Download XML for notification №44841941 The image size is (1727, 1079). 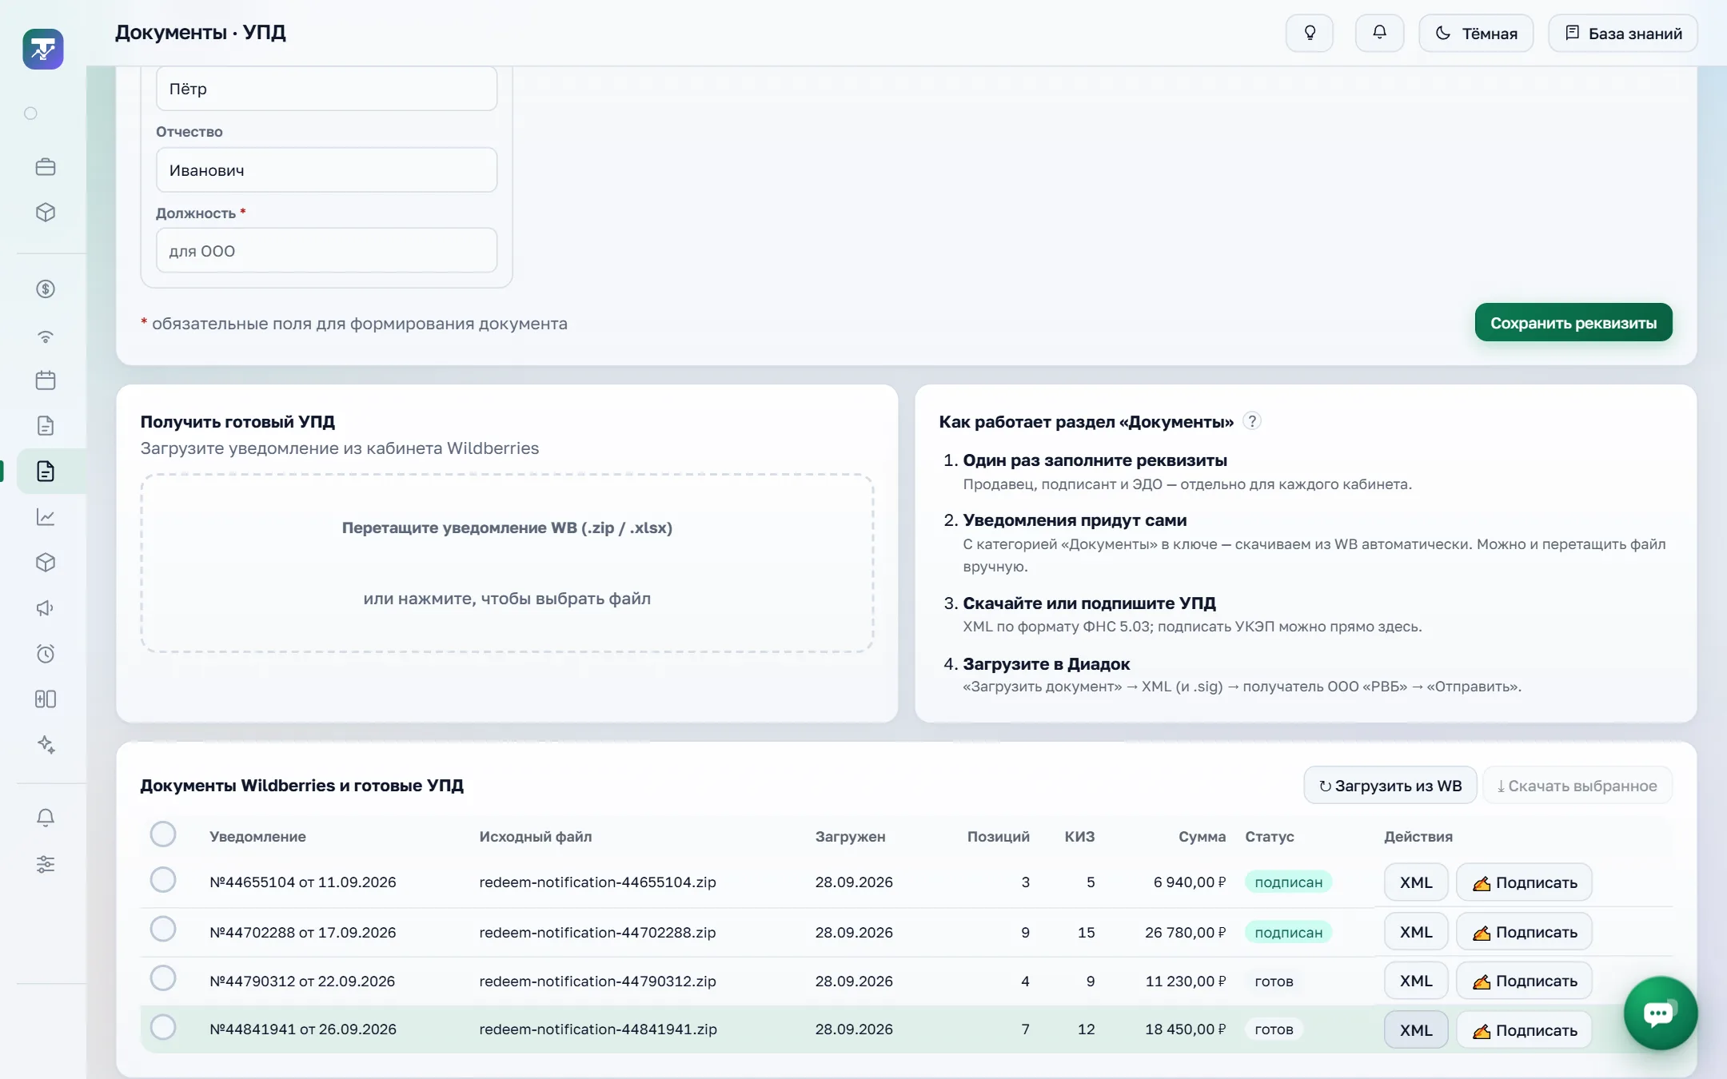[1416, 1030]
